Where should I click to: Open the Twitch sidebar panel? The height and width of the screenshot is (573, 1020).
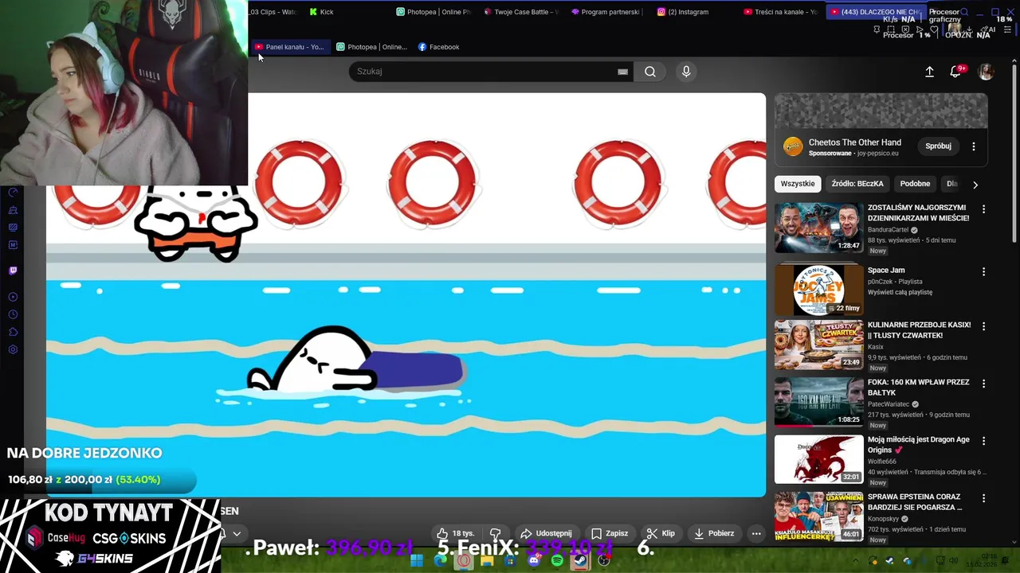click(x=13, y=271)
